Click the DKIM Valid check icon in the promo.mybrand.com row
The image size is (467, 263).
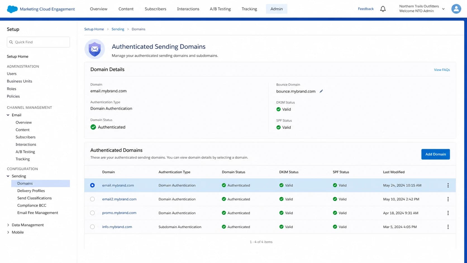(281, 213)
